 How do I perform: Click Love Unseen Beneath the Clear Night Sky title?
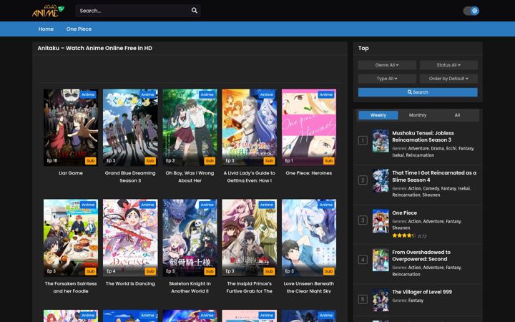click(309, 287)
